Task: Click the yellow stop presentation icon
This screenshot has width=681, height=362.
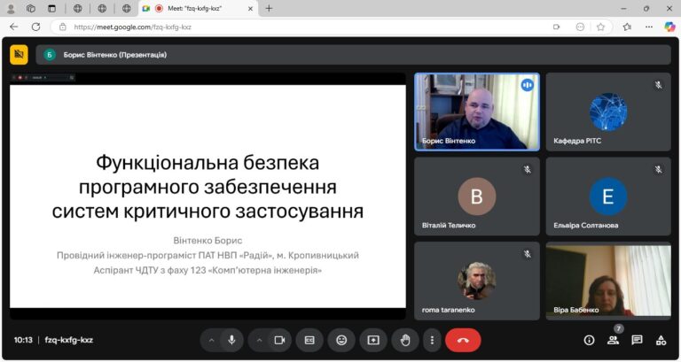Action: 19,55
